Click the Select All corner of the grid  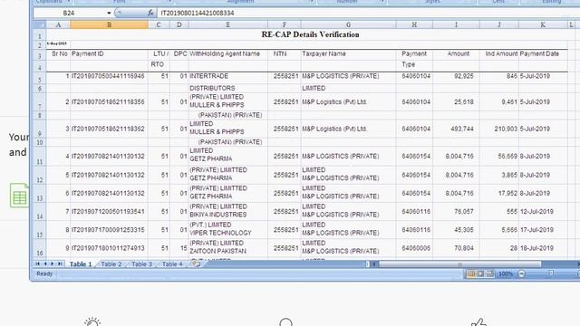point(40,24)
